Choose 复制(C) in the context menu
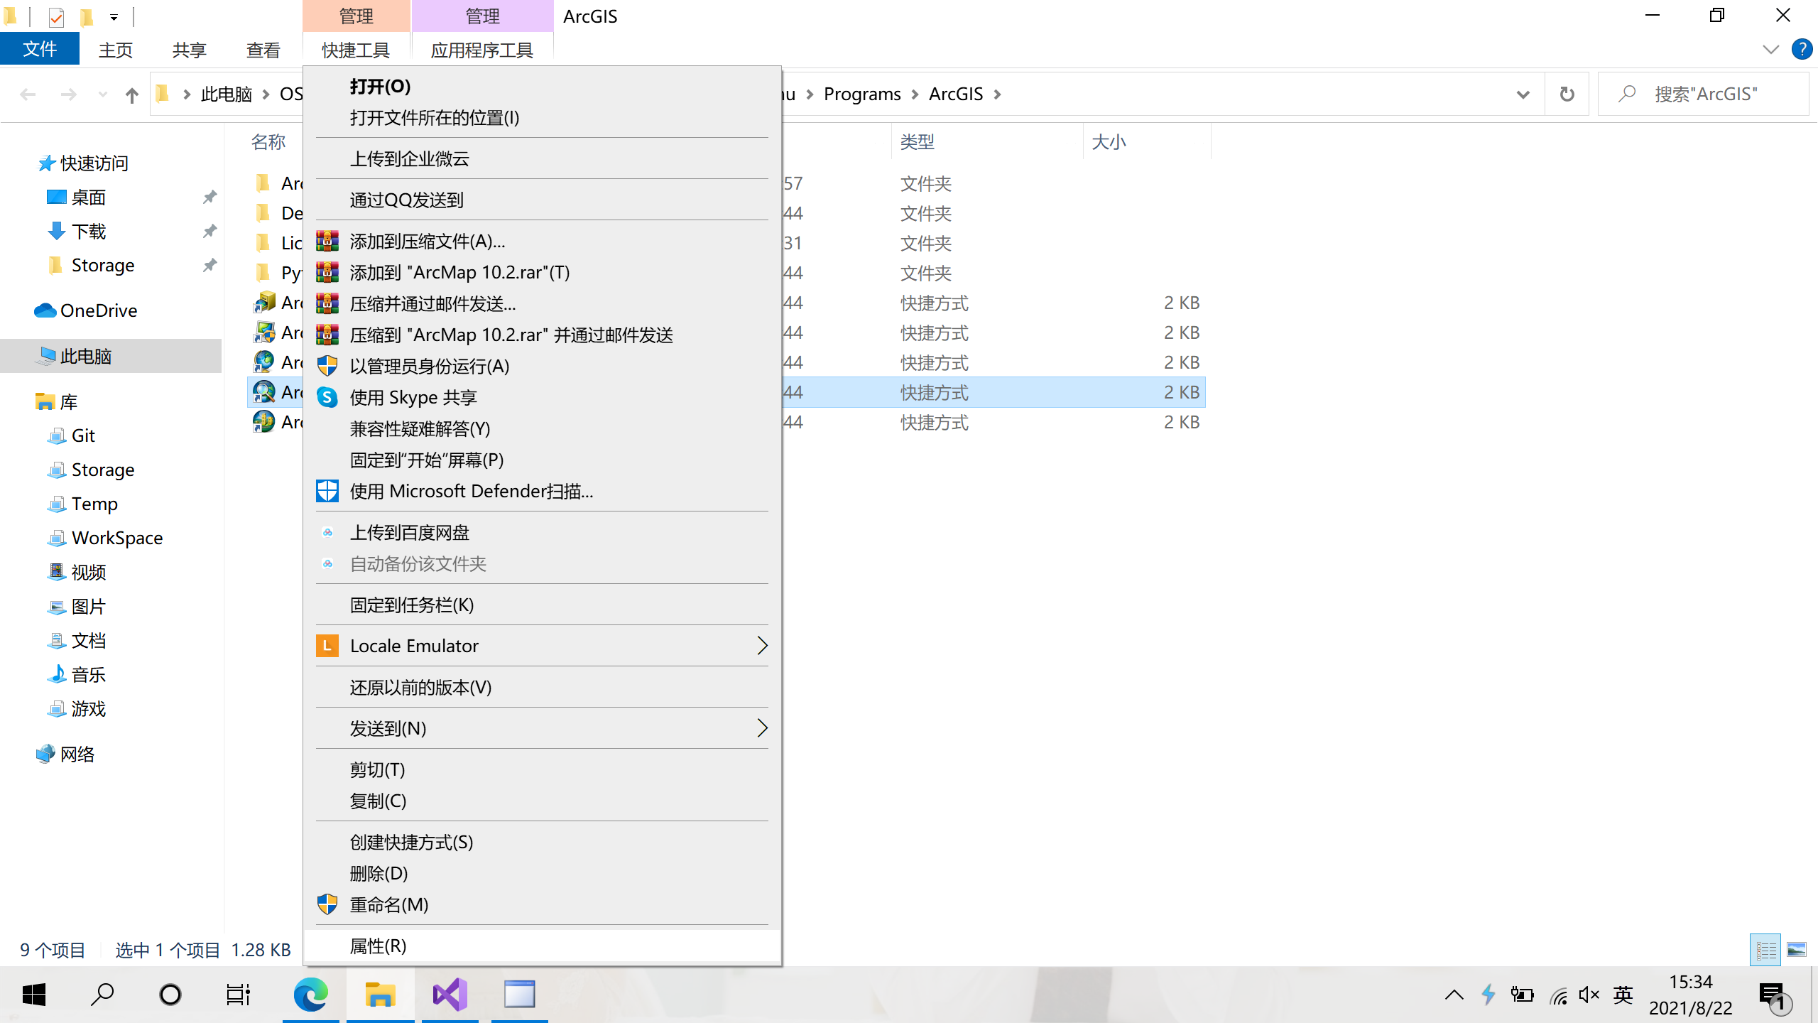 point(543,801)
